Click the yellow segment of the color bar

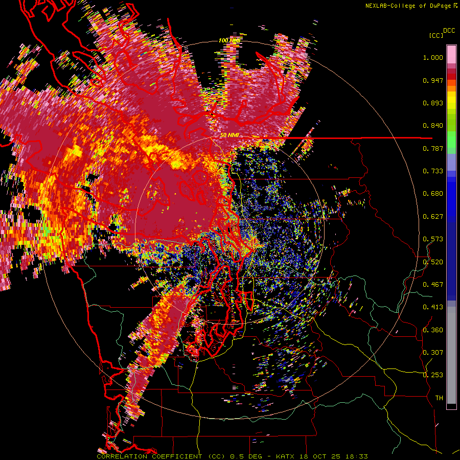point(451,100)
